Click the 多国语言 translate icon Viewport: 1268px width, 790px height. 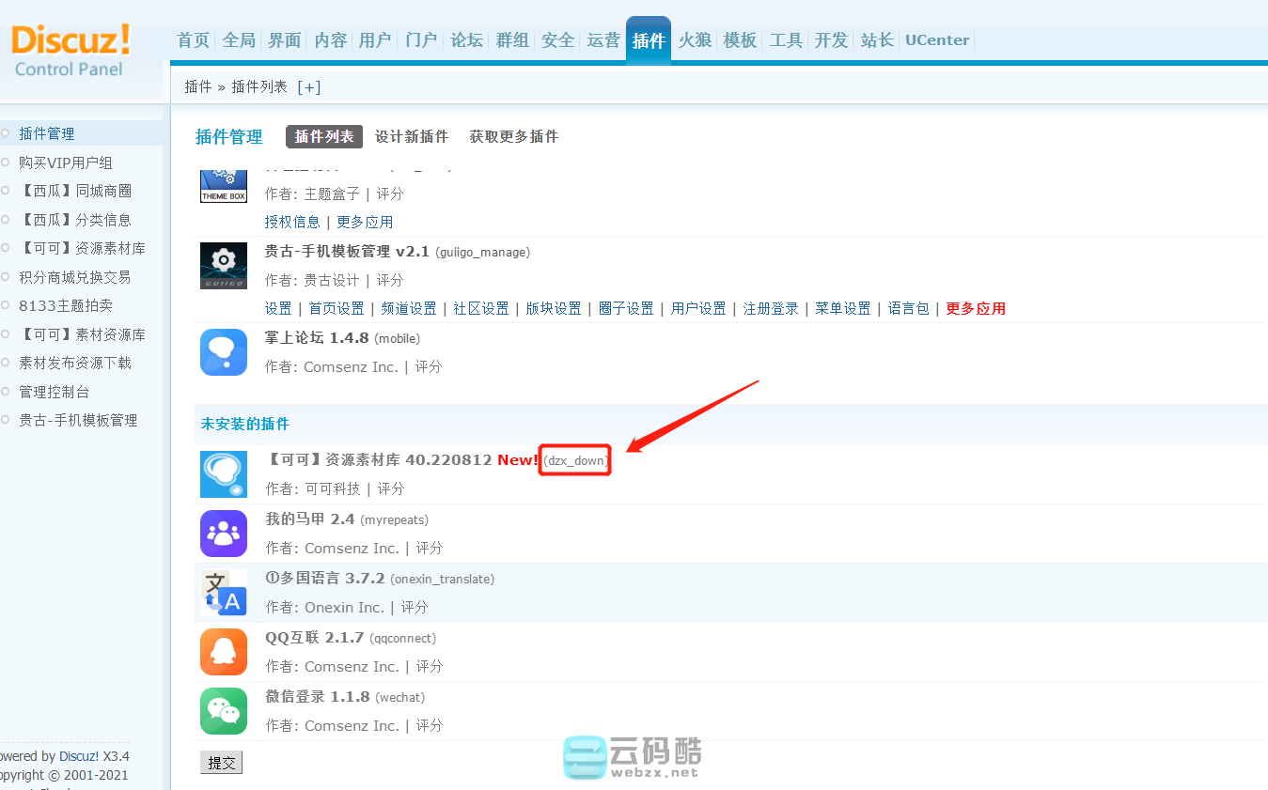point(224,593)
